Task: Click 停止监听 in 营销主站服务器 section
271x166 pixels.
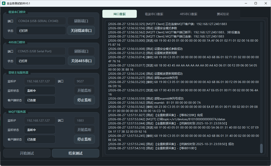Action: pyautogui.click(x=84, y=100)
